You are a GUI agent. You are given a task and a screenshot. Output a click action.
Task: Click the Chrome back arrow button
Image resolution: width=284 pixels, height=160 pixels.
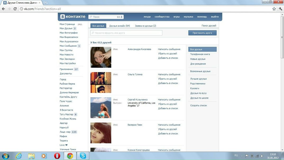pos(3,9)
